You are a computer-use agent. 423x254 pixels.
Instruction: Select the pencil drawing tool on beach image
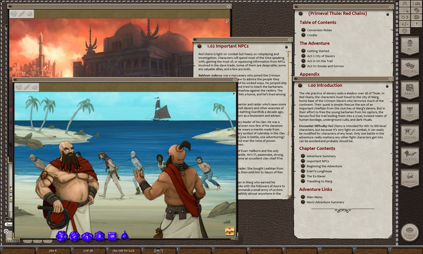26,87
